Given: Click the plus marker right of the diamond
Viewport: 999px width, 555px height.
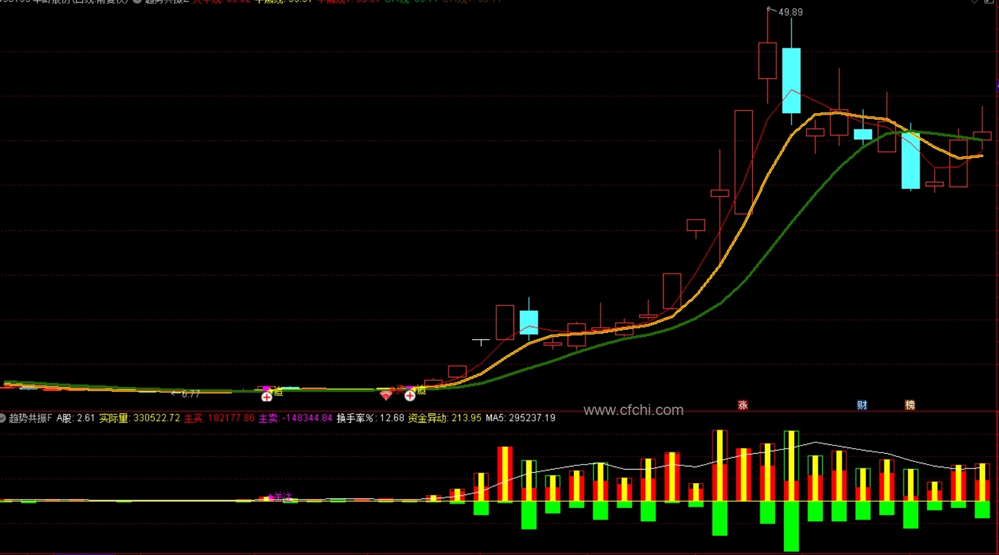Looking at the screenshot, I should point(410,396).
